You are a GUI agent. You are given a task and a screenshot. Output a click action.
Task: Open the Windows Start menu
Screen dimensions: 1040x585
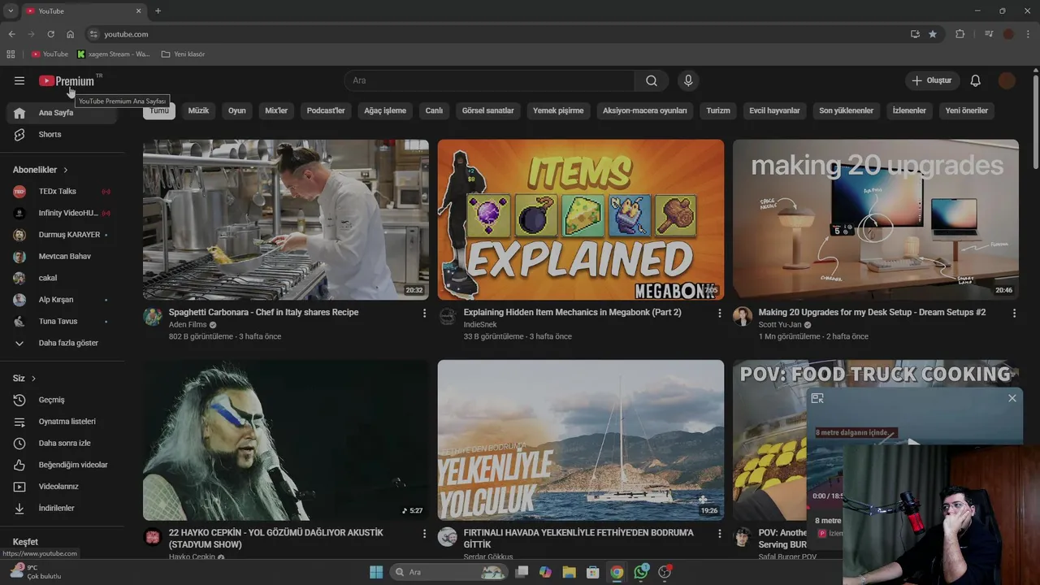(376, 572)
